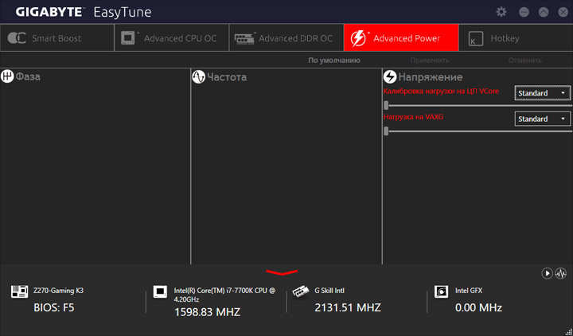Click the Z270-Gaming K3 board name
The height and width of the screenshot is (336, 573).
pos(58,291)
